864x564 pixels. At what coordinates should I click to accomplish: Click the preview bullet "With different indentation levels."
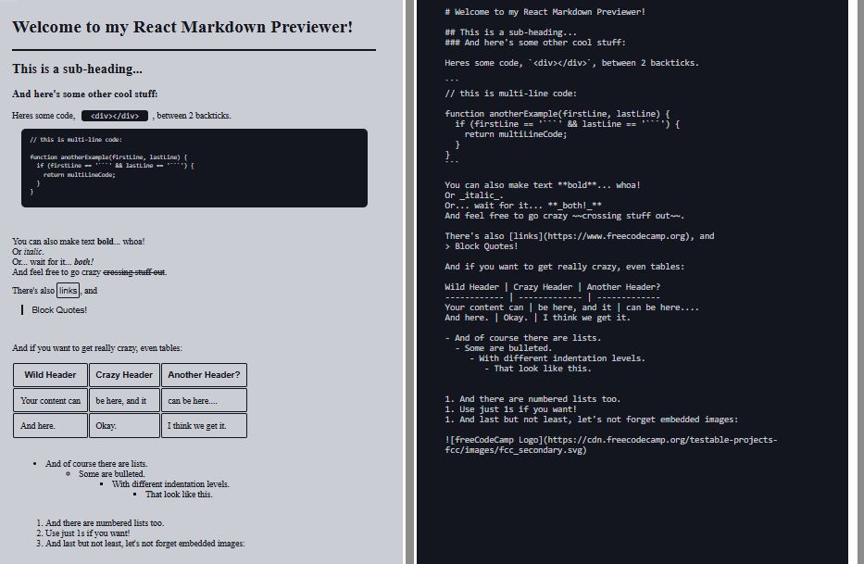point(170,484)
